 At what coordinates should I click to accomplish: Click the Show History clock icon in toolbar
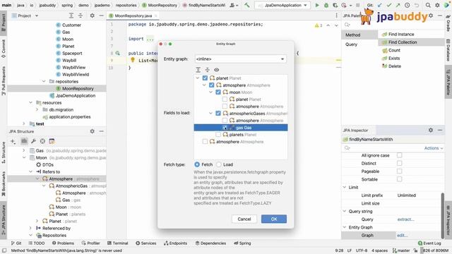coord(407,5)
